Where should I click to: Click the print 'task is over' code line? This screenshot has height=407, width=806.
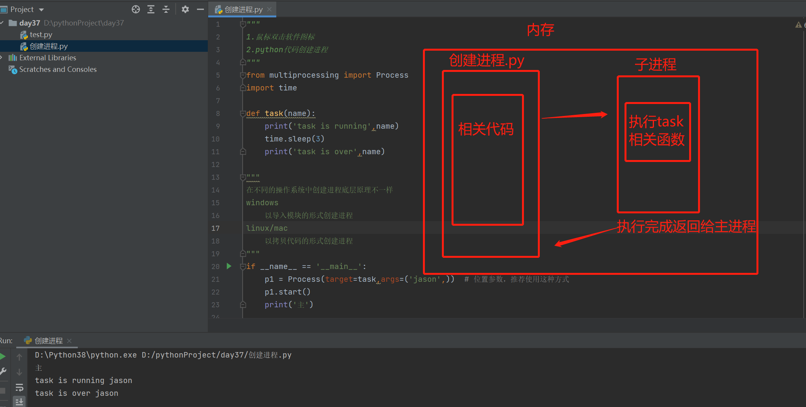point(325,152)
